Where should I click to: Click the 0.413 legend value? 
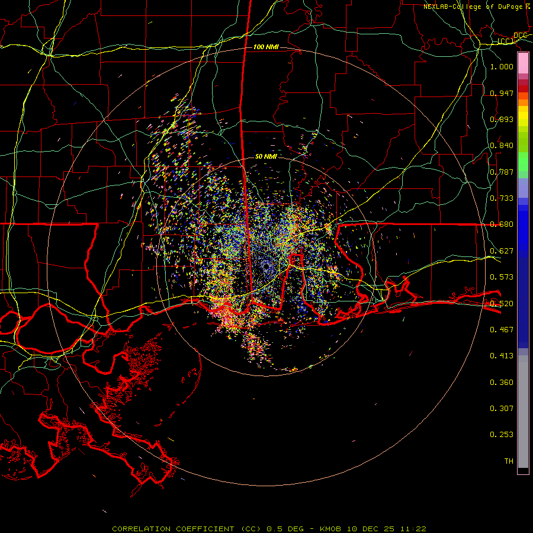[502, 356]
